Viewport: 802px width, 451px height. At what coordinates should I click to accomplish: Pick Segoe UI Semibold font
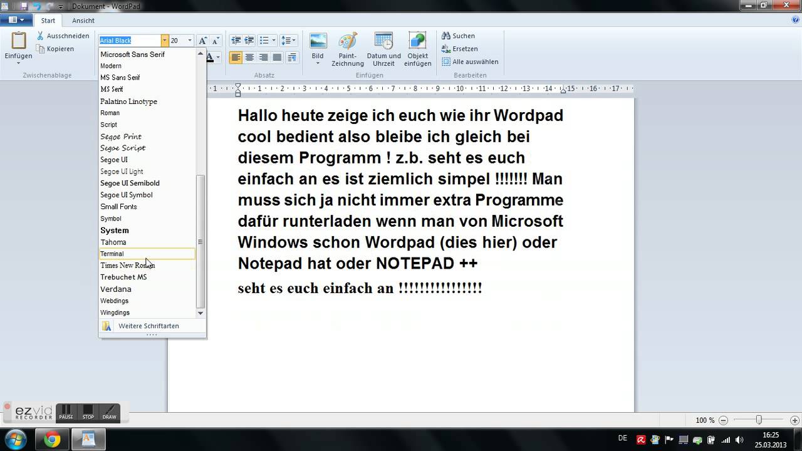(147, 183)
